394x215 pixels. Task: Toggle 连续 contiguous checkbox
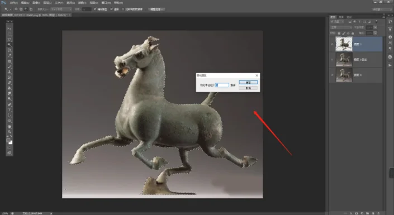pyautogui.click(x=111, y=9)
